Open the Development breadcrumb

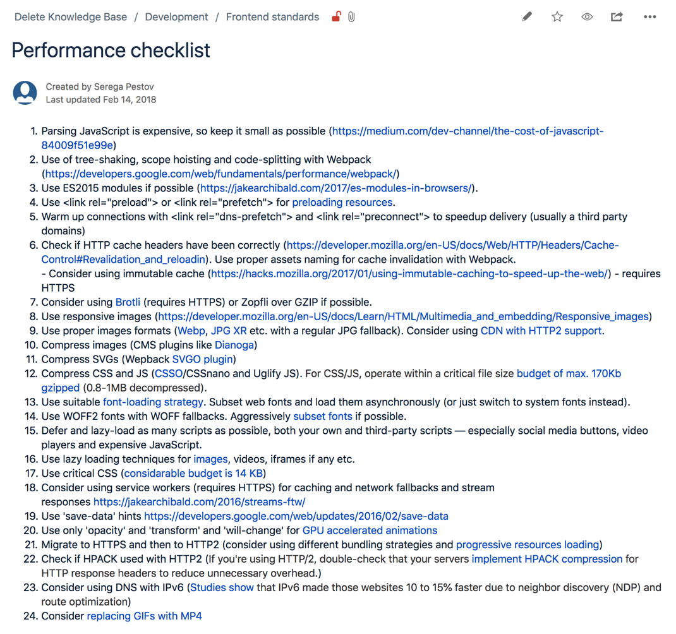coord(176,16)
